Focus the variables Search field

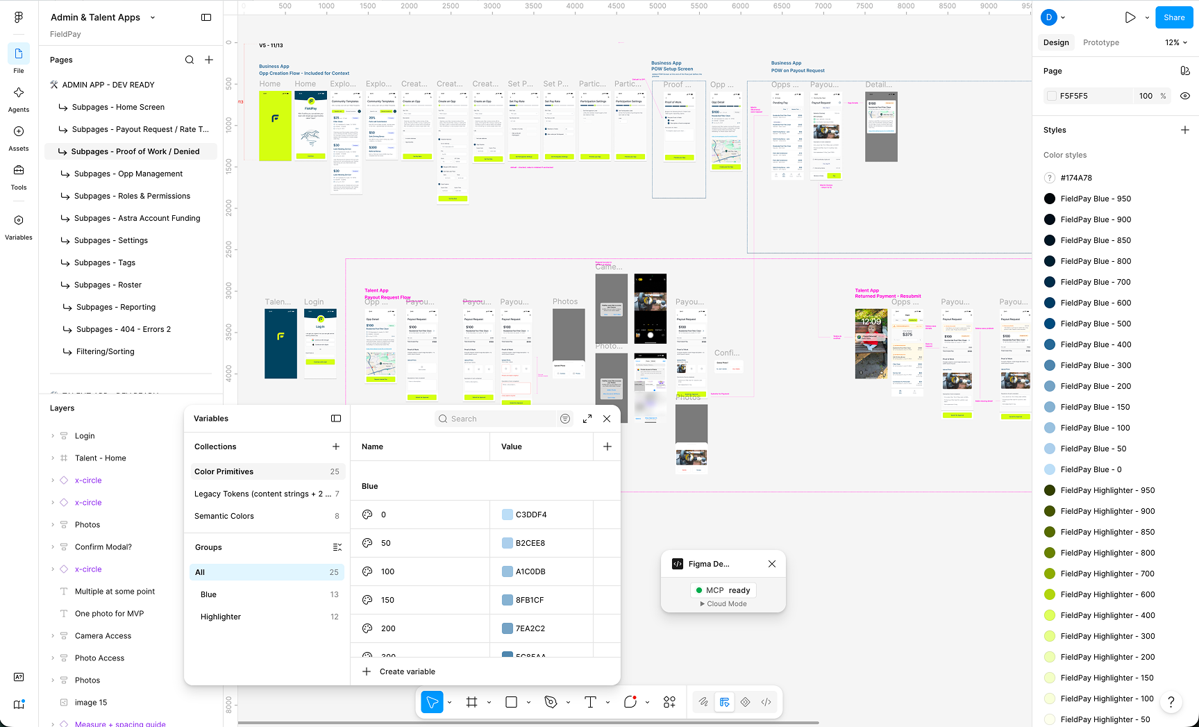tap(496, 419)
